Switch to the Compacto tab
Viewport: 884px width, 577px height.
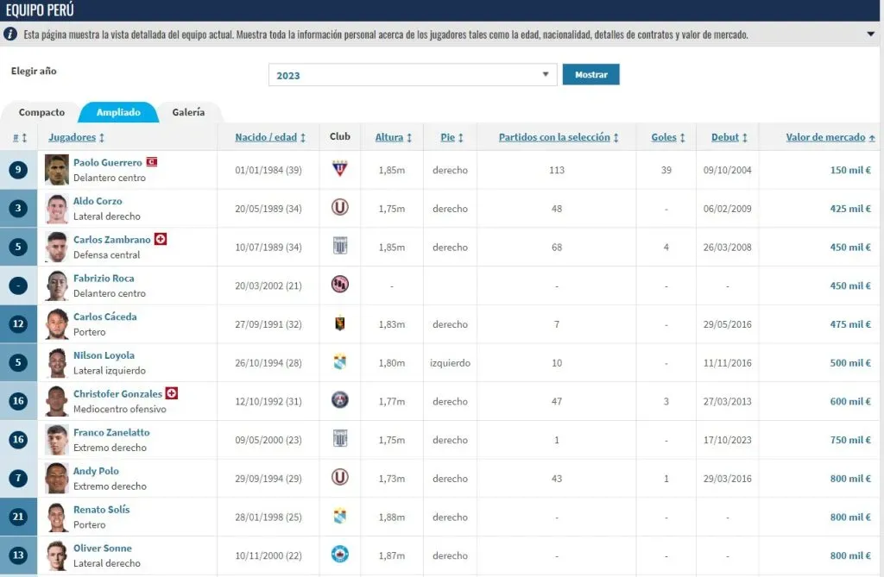pos(40,112)
